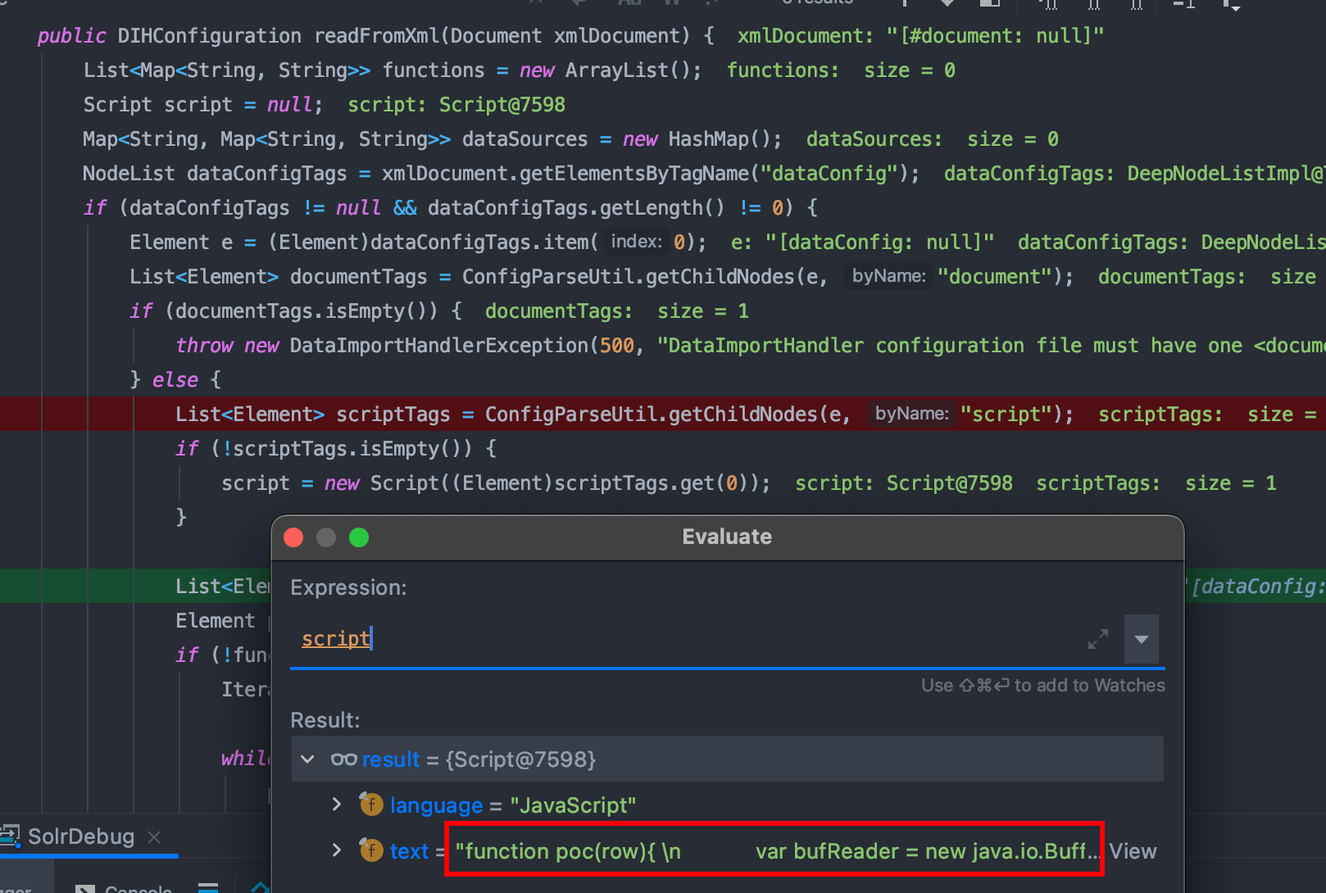Click in the script expression input field

pos(656,639)
